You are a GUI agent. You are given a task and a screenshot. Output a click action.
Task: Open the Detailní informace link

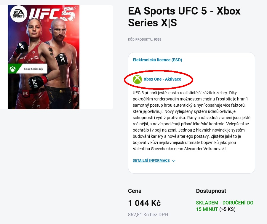point(151,161)
